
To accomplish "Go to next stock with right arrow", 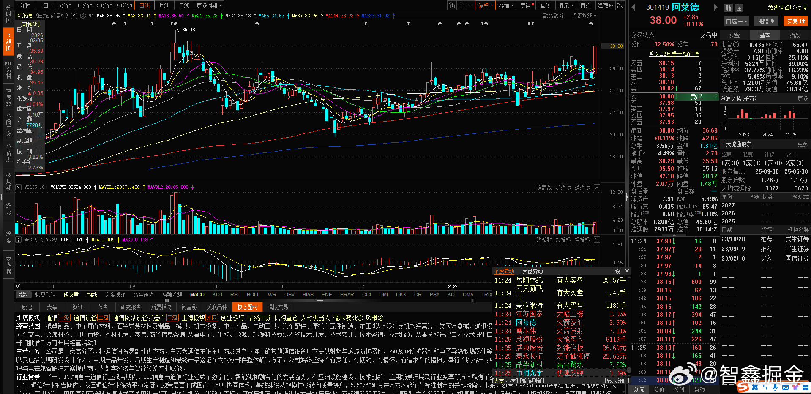I will (x=715, y=7).
